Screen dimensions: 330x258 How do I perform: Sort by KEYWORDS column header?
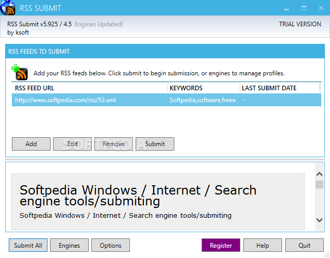point(204,88)
